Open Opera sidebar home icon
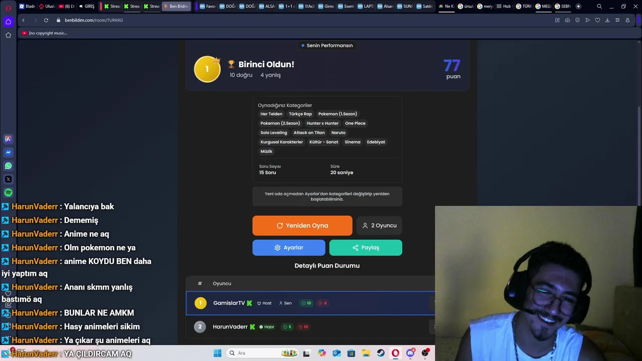 [8, 22]
